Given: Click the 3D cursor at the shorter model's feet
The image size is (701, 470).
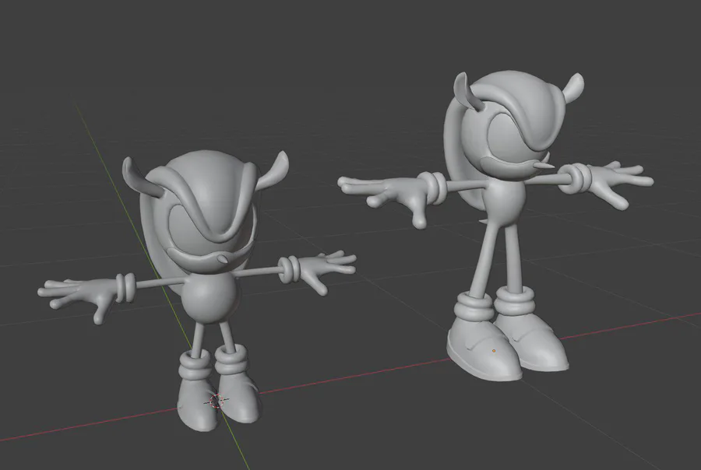Looking at the screenshot, I should (x=217, y=401).
